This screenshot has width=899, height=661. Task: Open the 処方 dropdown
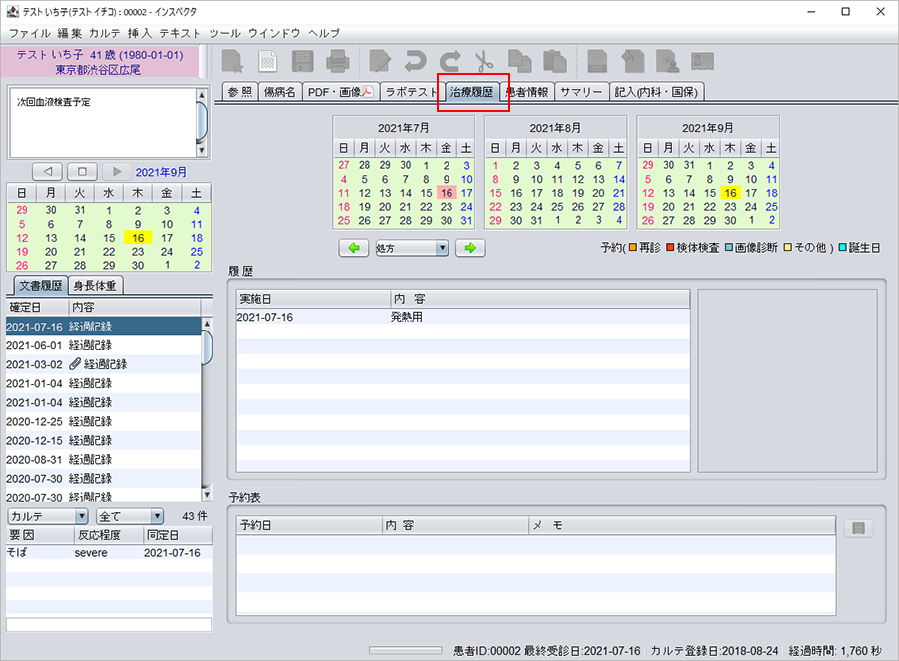click(411, 248)
